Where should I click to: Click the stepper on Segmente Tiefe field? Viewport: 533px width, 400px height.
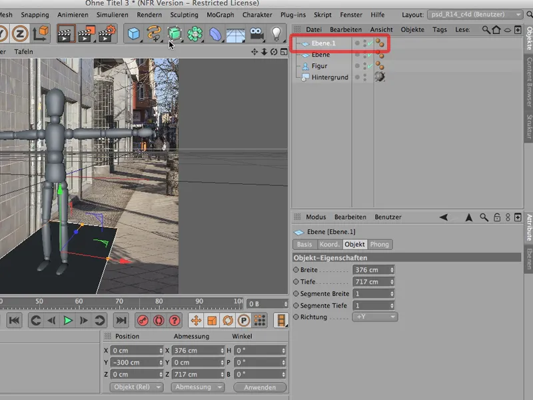point(392,305)
